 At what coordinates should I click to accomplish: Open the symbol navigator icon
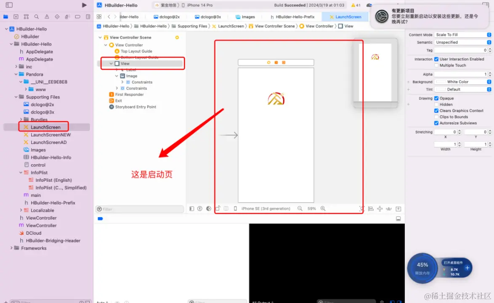coord(26,17)
